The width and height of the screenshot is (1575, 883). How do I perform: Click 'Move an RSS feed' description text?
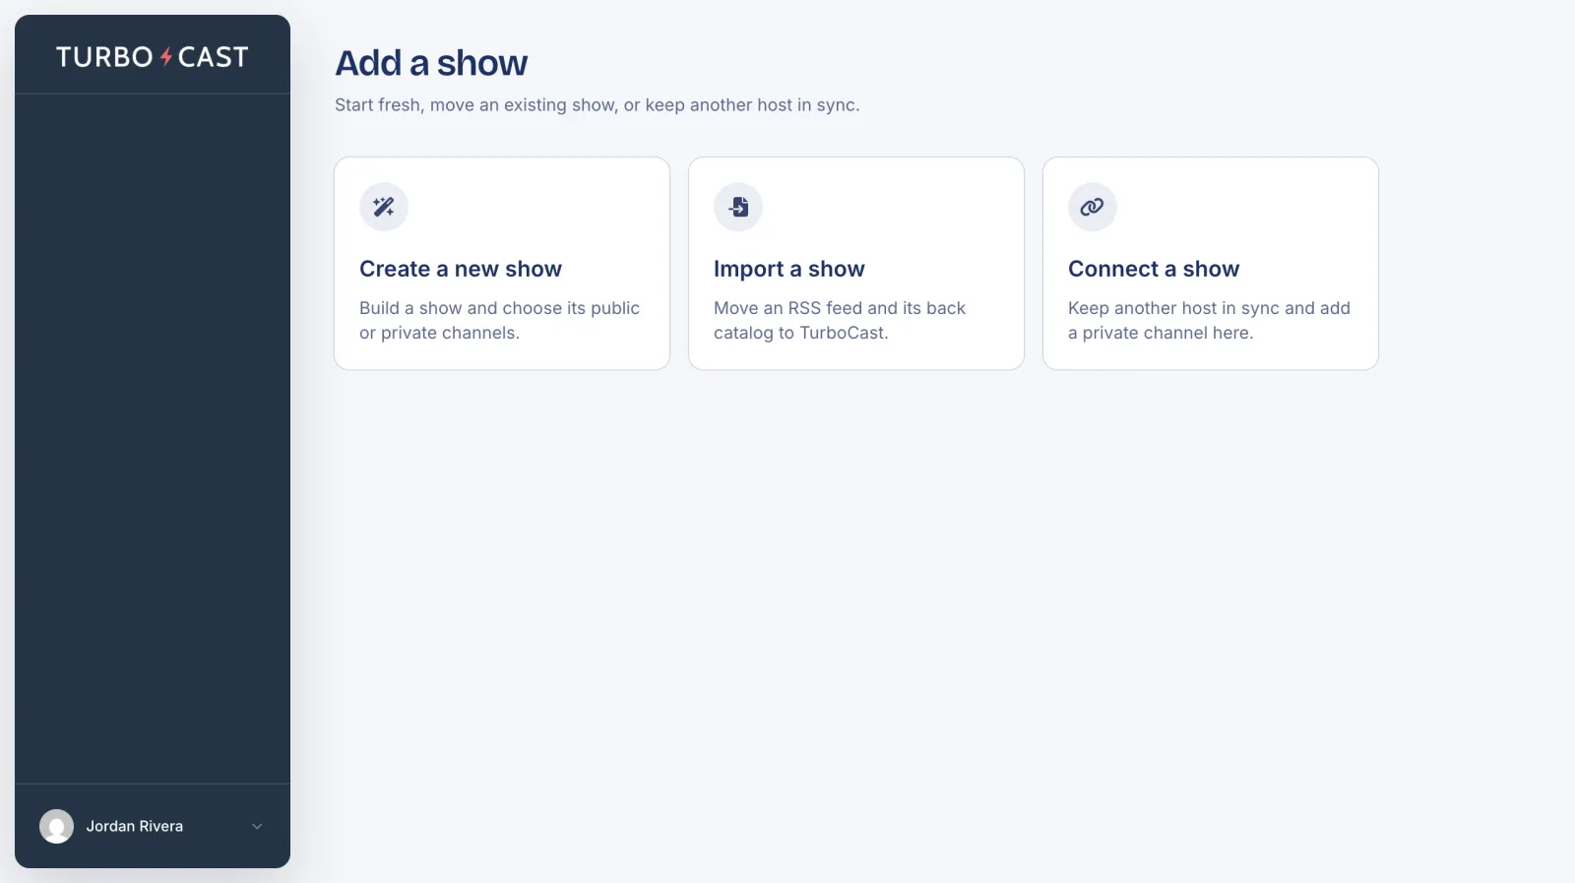[x=840, y=320]
